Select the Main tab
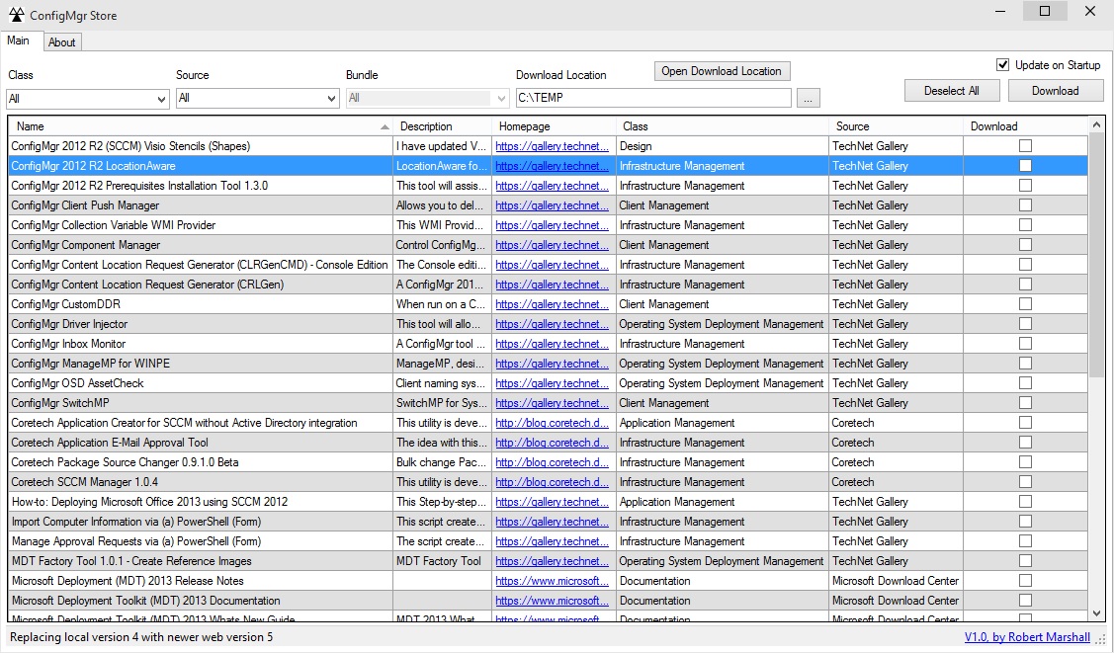1114x653 pixels. click(19, 41)
